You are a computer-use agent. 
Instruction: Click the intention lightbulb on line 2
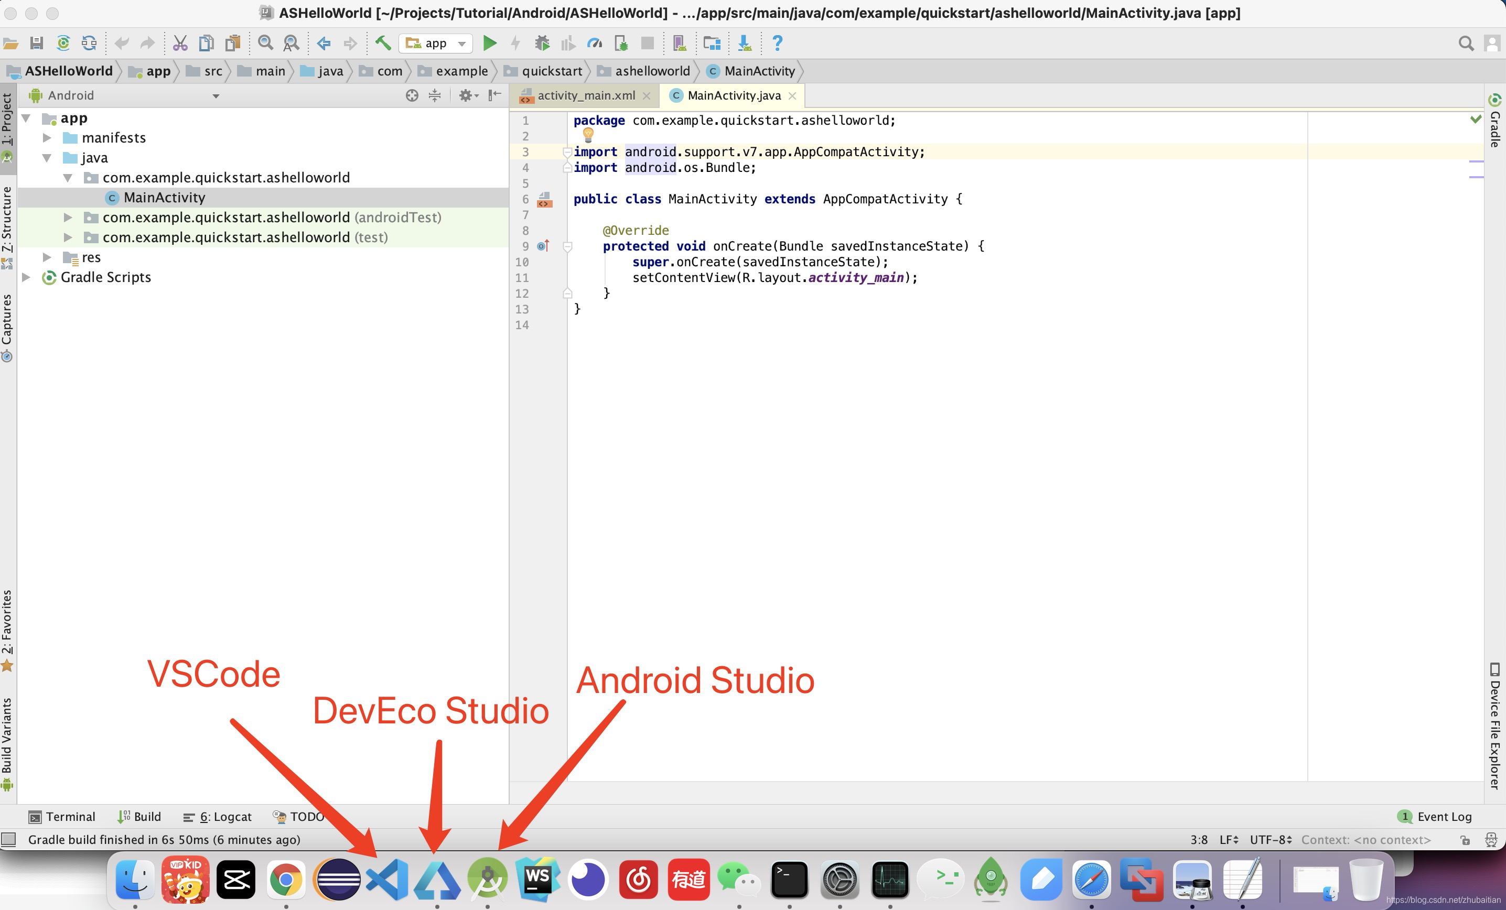coord(588,134)
